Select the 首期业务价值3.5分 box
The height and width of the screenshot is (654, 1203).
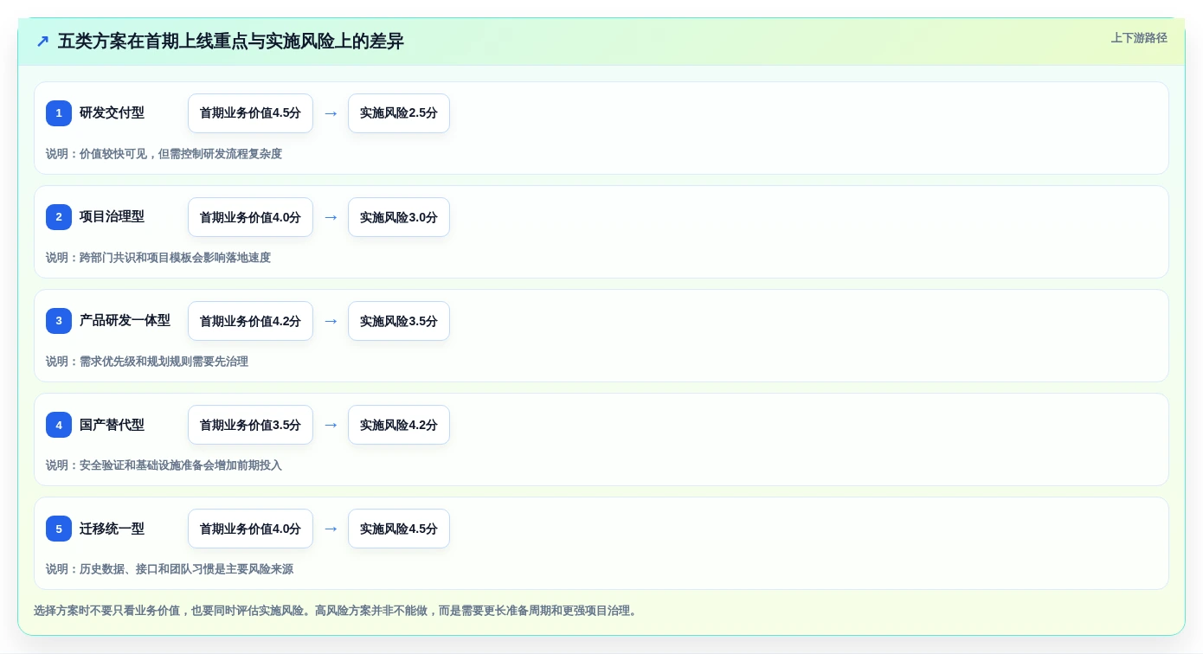(x=250, y=425)
